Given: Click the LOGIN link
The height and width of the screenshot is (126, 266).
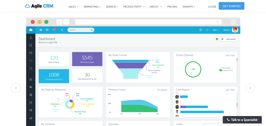Looking at the screenshot, I should coord(212,7).
